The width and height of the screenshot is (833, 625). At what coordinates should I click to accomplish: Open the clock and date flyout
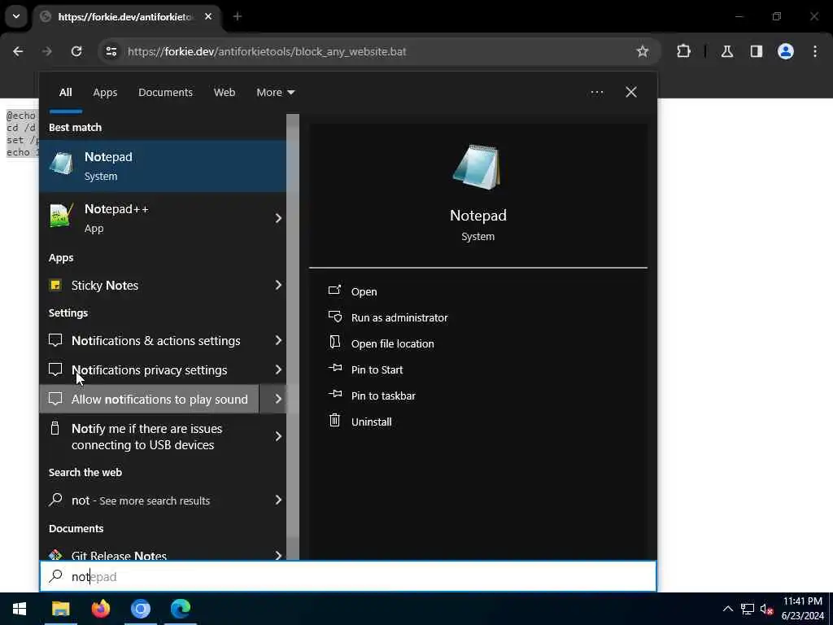(802, 609)
